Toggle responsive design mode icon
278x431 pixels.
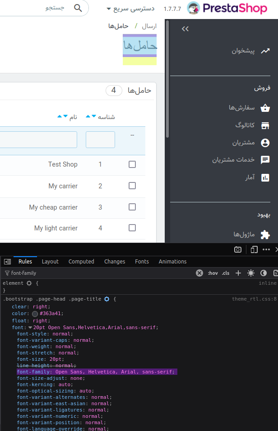pos(254,249)
